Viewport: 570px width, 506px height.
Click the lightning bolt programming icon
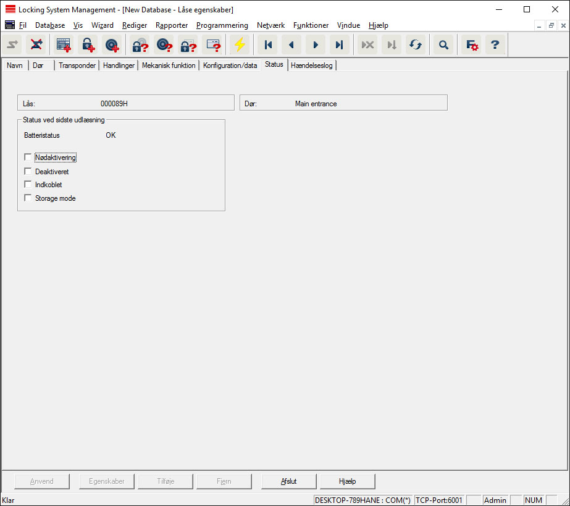pyautogui.click(x=239, y=45)
